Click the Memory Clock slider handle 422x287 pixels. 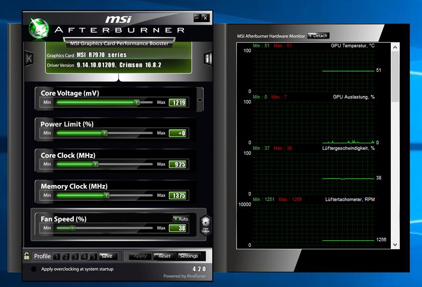[x=107, y=196]
